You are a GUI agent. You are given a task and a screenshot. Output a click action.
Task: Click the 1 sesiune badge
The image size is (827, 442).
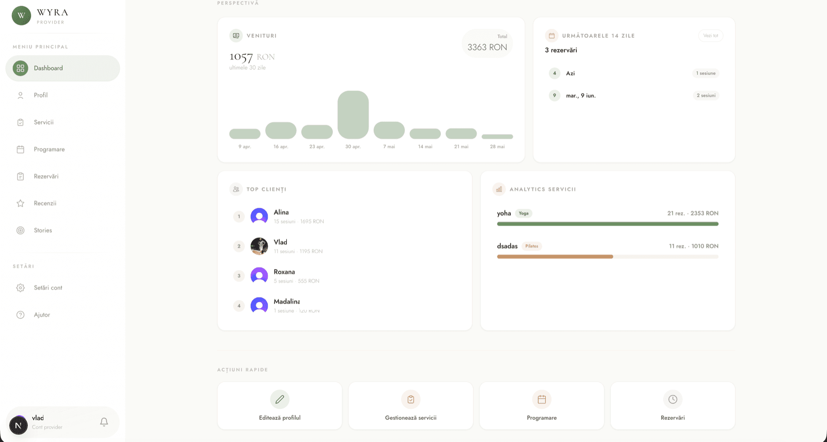[x=706, y=73]
